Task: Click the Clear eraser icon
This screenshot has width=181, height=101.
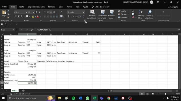Action: [133, 17]
